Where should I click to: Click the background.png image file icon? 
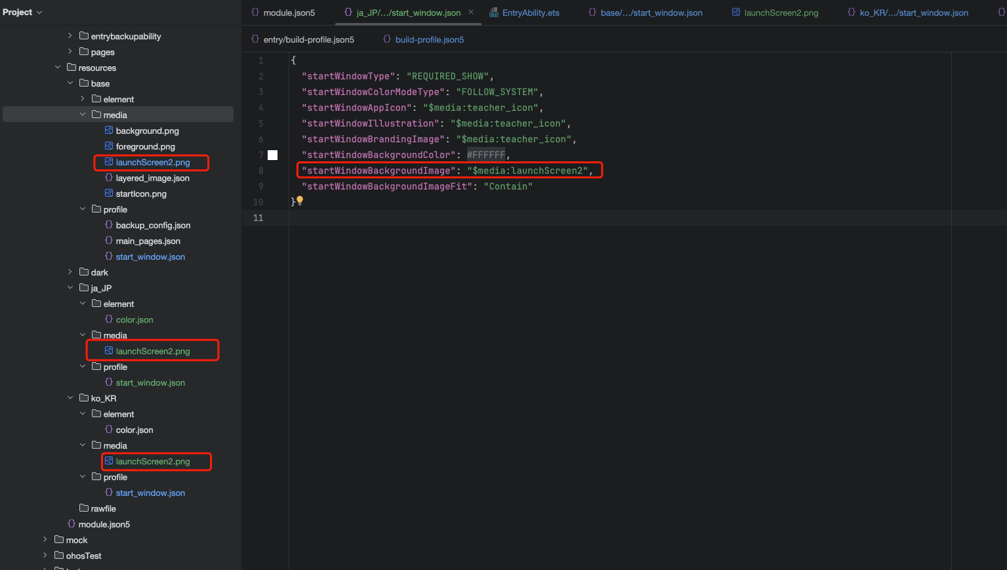[x=109, y=131]
